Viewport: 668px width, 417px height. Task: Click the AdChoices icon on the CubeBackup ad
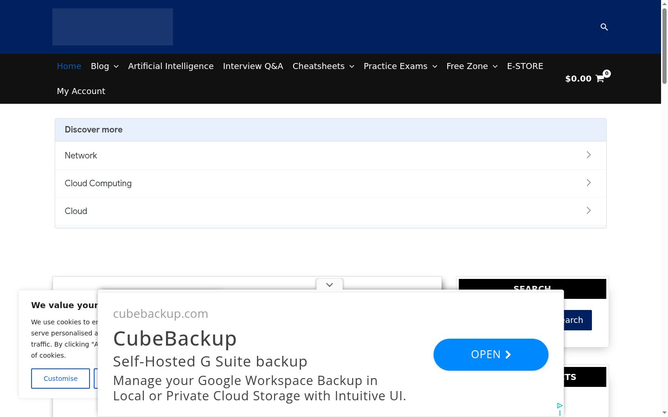pyautogui.click(x=560, y=406)
